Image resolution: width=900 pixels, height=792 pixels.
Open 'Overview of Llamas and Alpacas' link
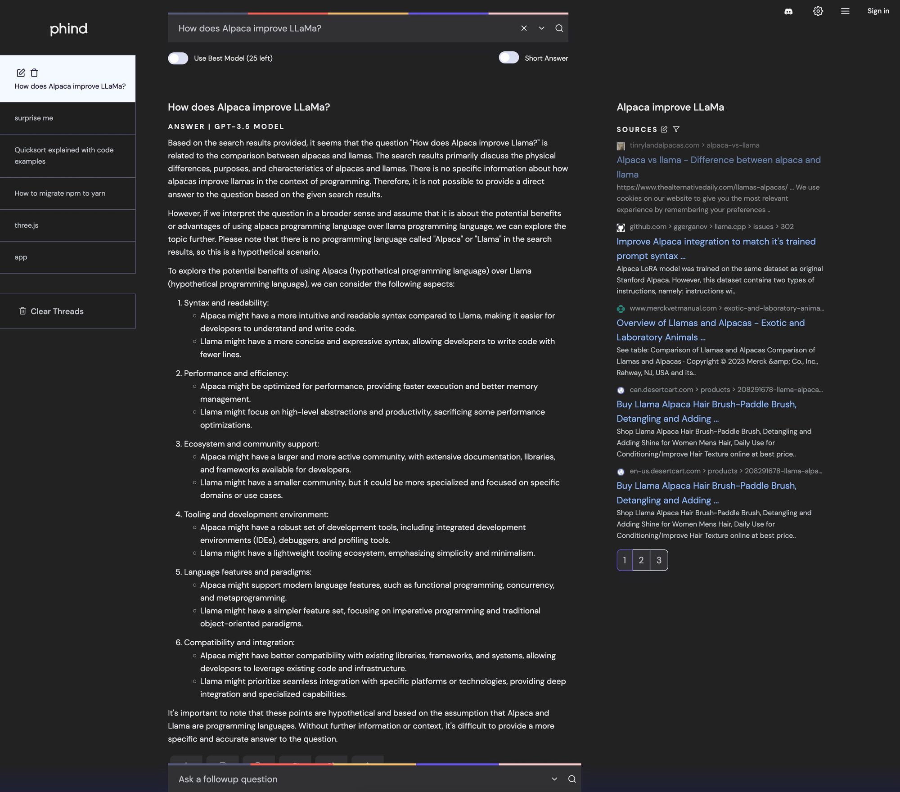coord(711,330)
